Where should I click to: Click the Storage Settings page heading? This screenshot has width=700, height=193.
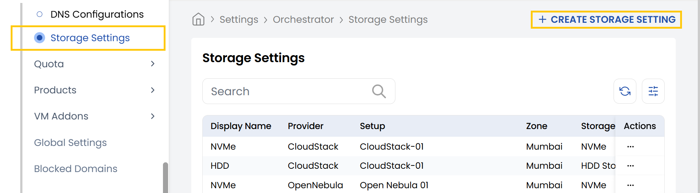point(253,58)
